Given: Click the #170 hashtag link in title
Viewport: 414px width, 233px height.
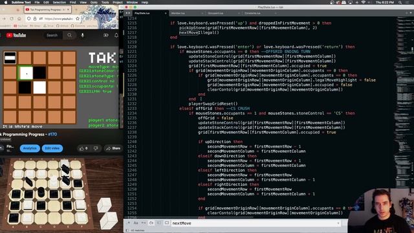Looking at the screenshot, I should (x=52, y=134).
